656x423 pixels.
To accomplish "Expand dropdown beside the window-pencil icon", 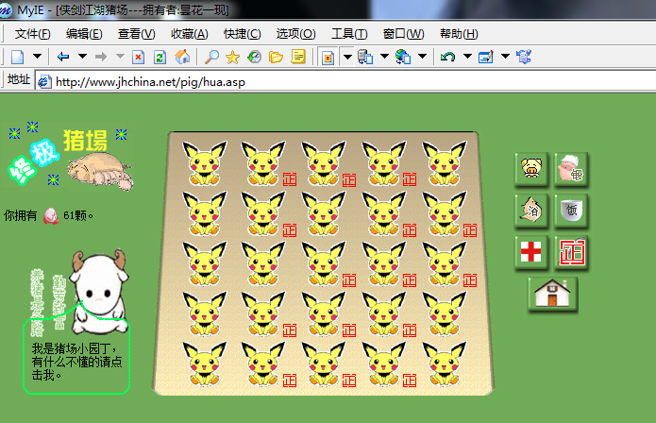I will pyautogui.click(x=505, y=56).
